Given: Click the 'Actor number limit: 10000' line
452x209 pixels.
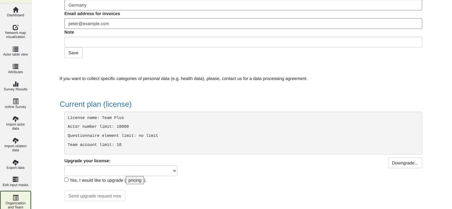Looking at the screenshot, I should click(98, 127).
